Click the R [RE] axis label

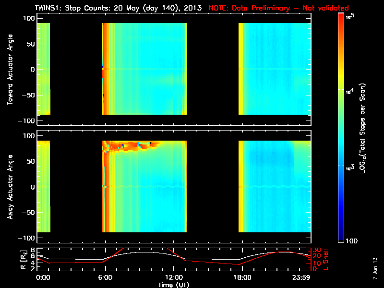[24, 260]
